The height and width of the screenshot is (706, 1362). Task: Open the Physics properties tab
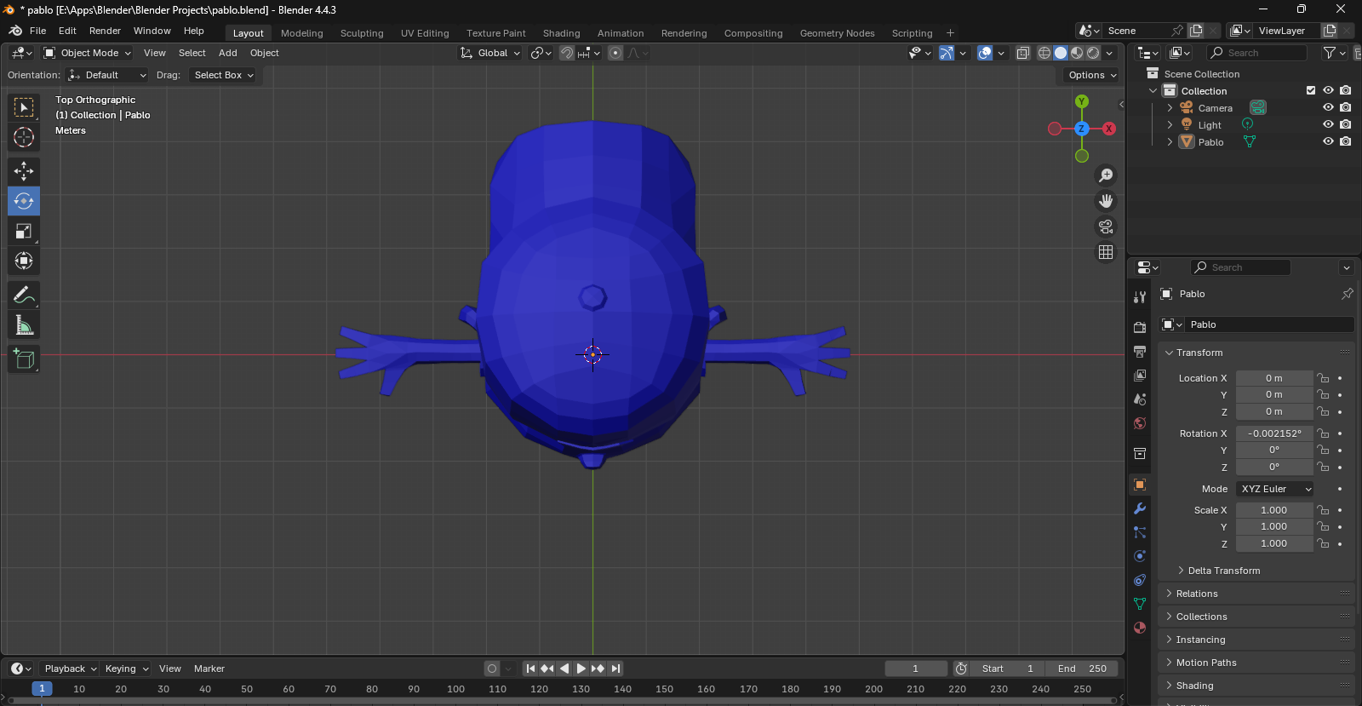point(1140,556)
